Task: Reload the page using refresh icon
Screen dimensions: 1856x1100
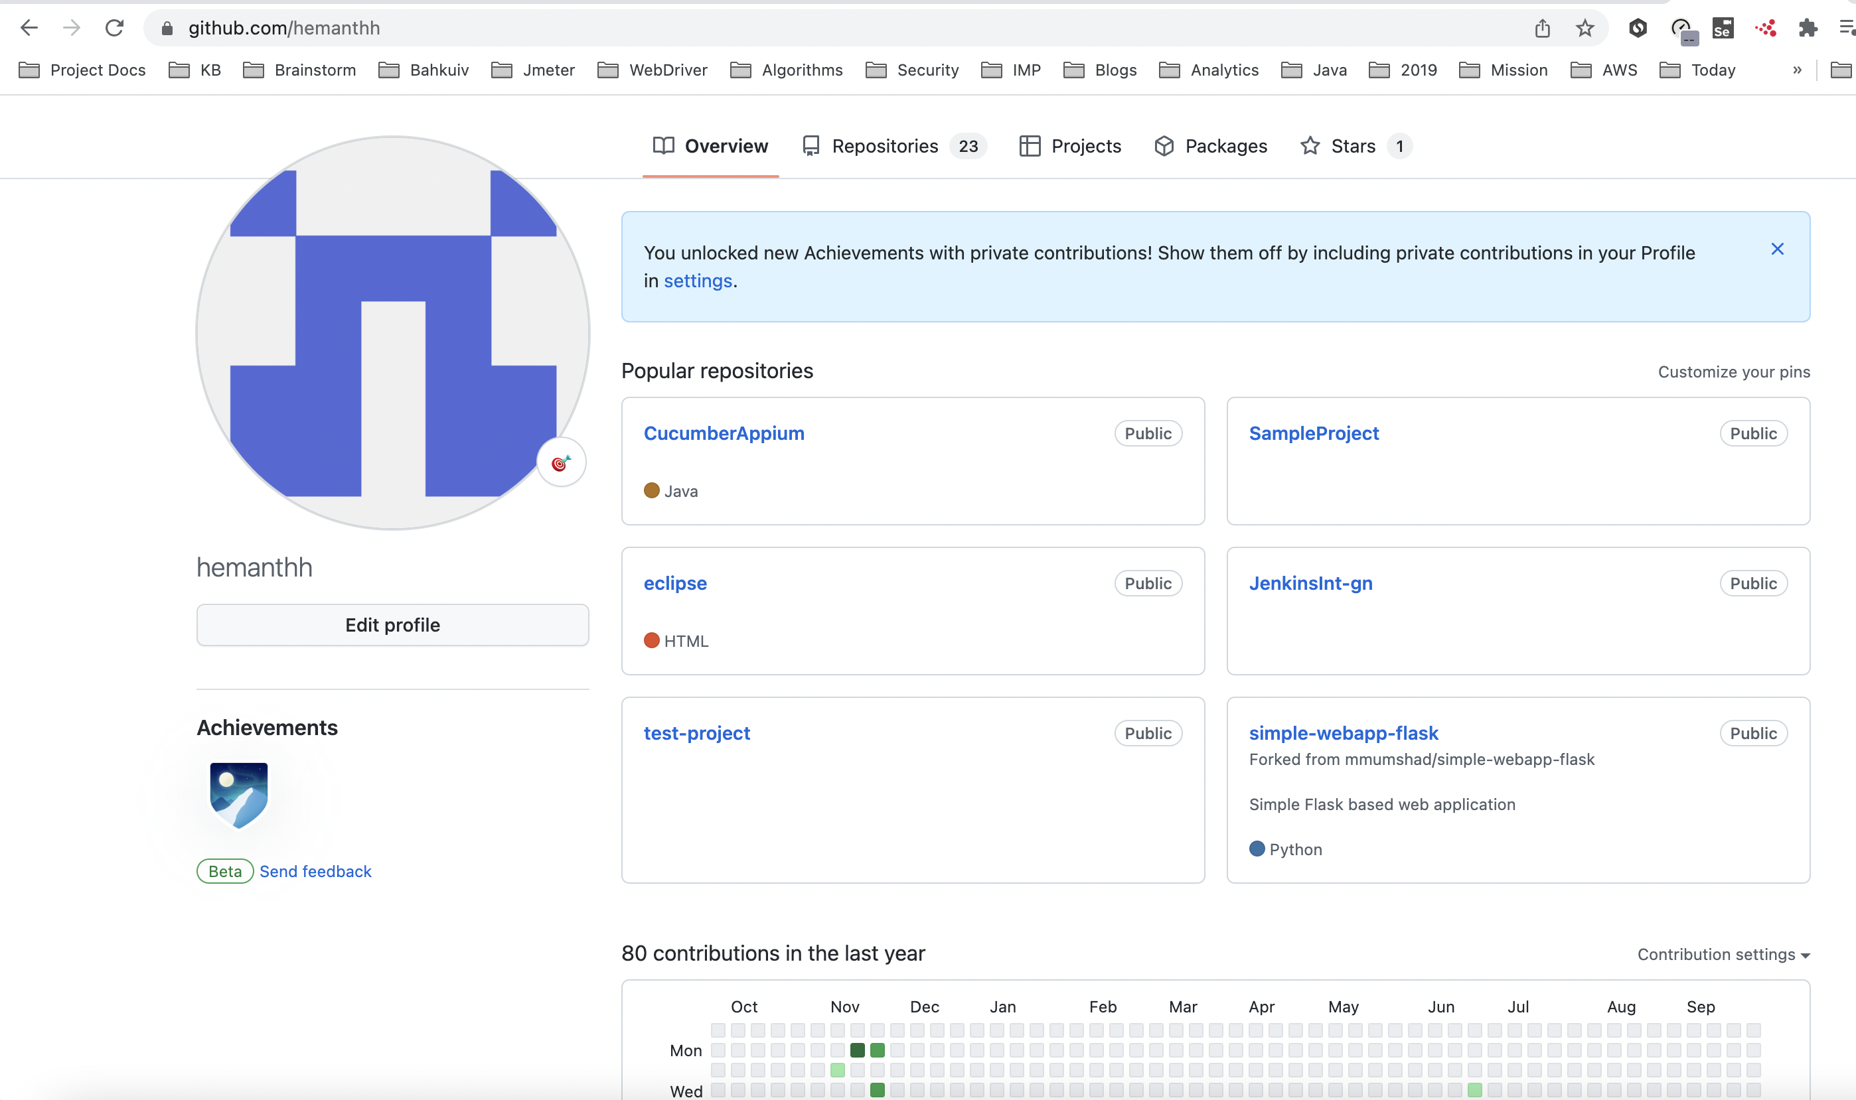Action: tap(114, 27)
